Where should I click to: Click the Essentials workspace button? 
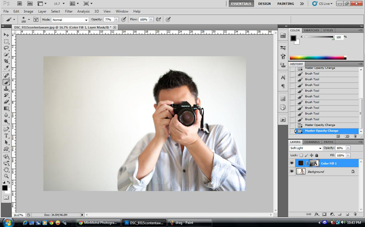click(x=241, y=4)
